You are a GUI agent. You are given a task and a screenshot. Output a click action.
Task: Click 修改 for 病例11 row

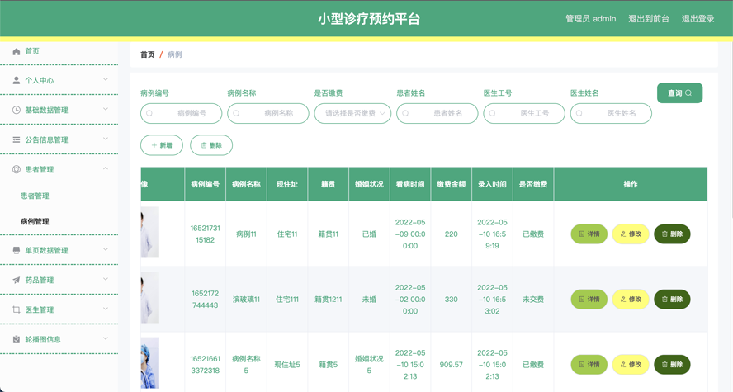point(631,234)
